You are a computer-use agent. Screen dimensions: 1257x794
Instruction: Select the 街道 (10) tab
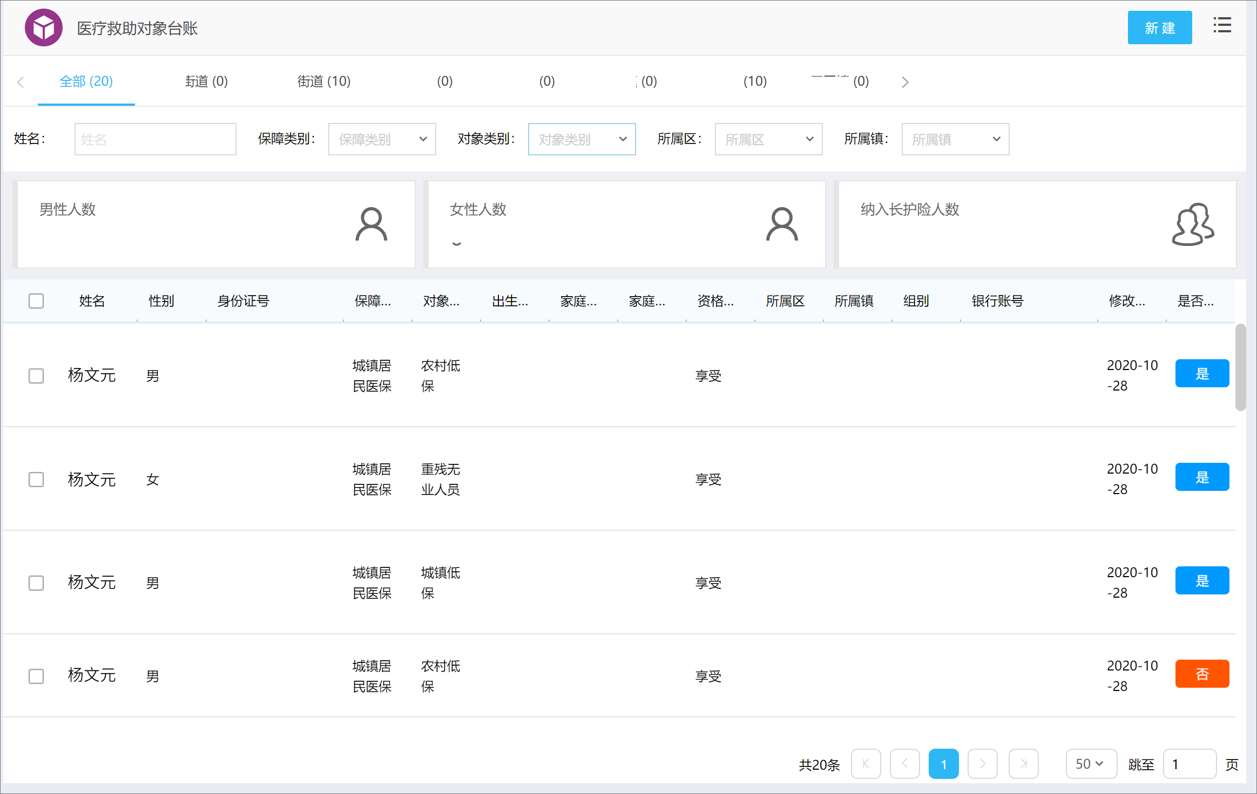[x=323, y=81]
